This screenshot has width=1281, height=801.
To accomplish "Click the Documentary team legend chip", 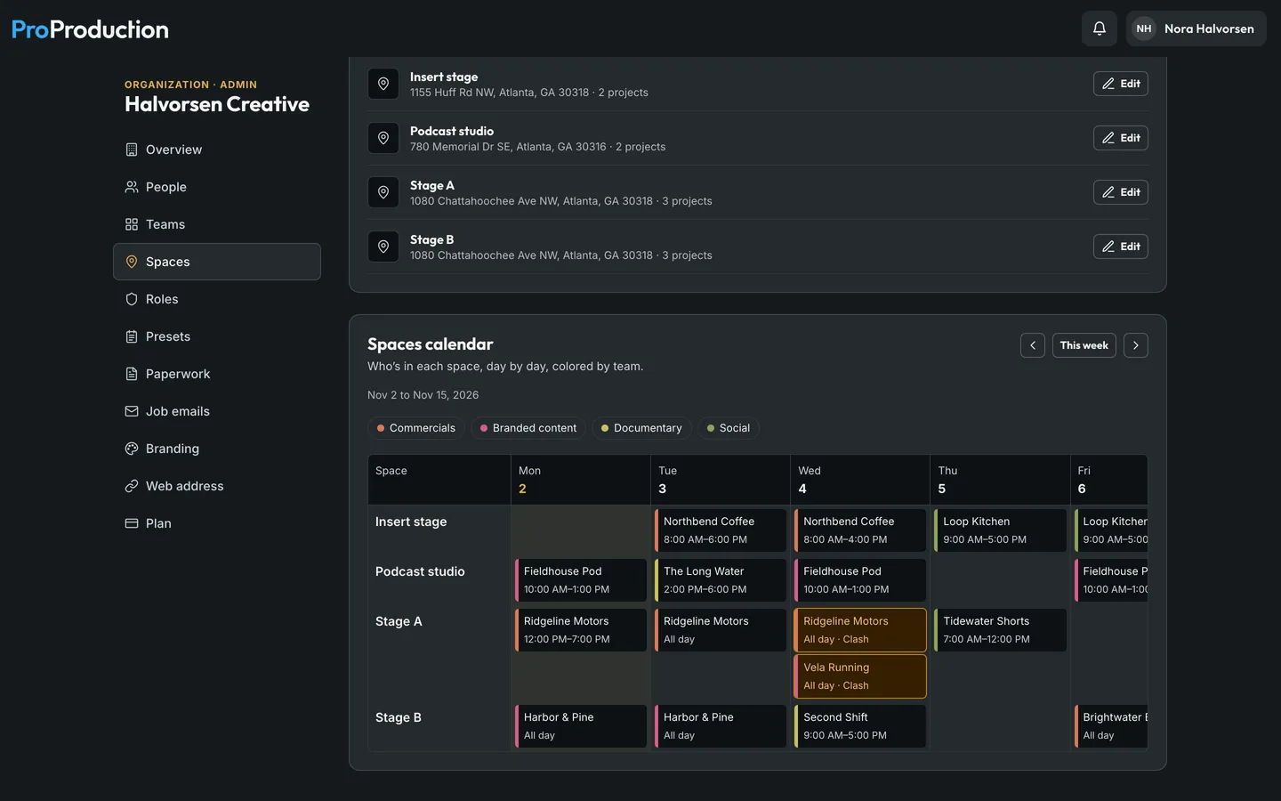I will pyautogui.click(x=641, y=428).
